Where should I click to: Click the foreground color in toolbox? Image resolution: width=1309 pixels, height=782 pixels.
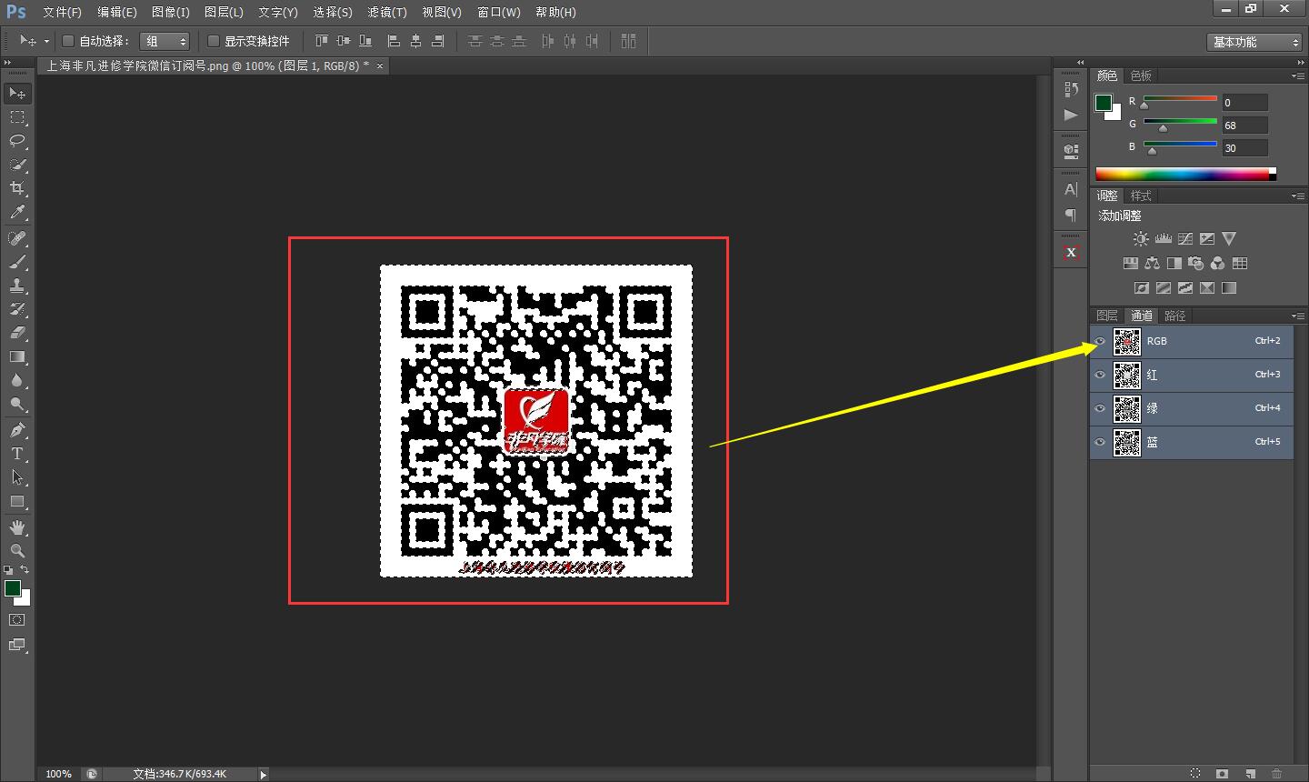pyautogui.click(x=12, y=588)
